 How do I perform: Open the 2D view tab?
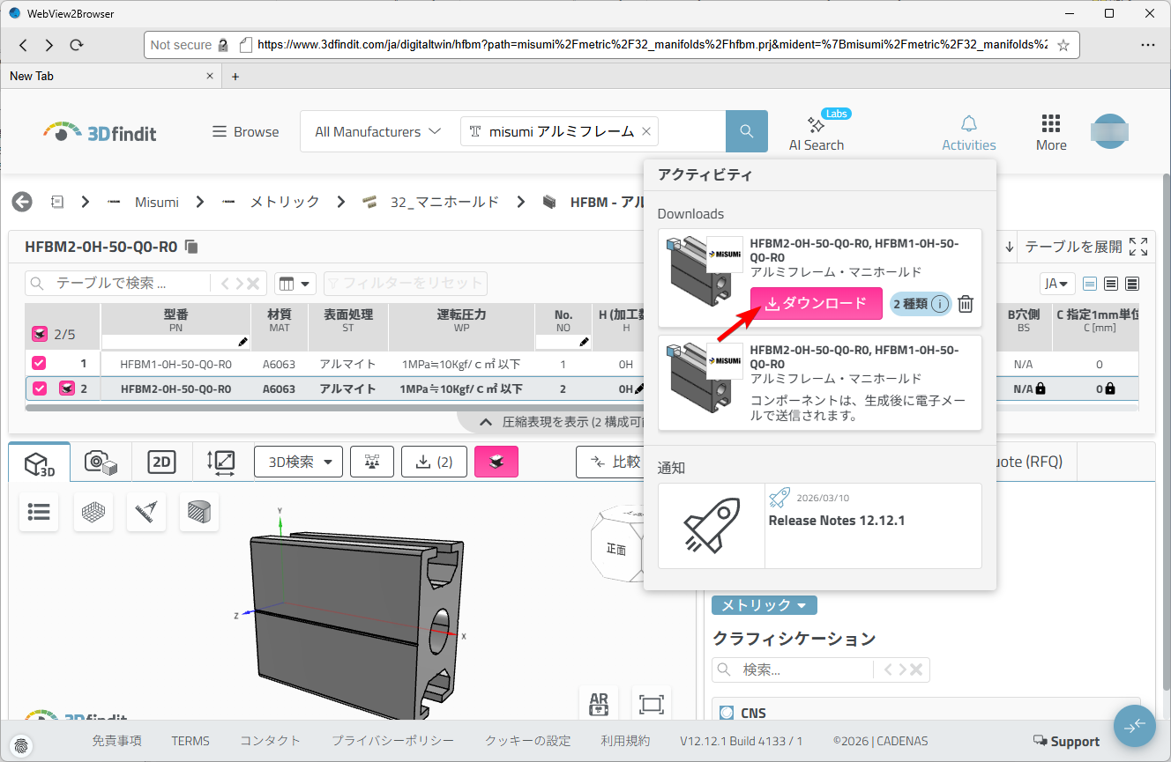(160, 462)
